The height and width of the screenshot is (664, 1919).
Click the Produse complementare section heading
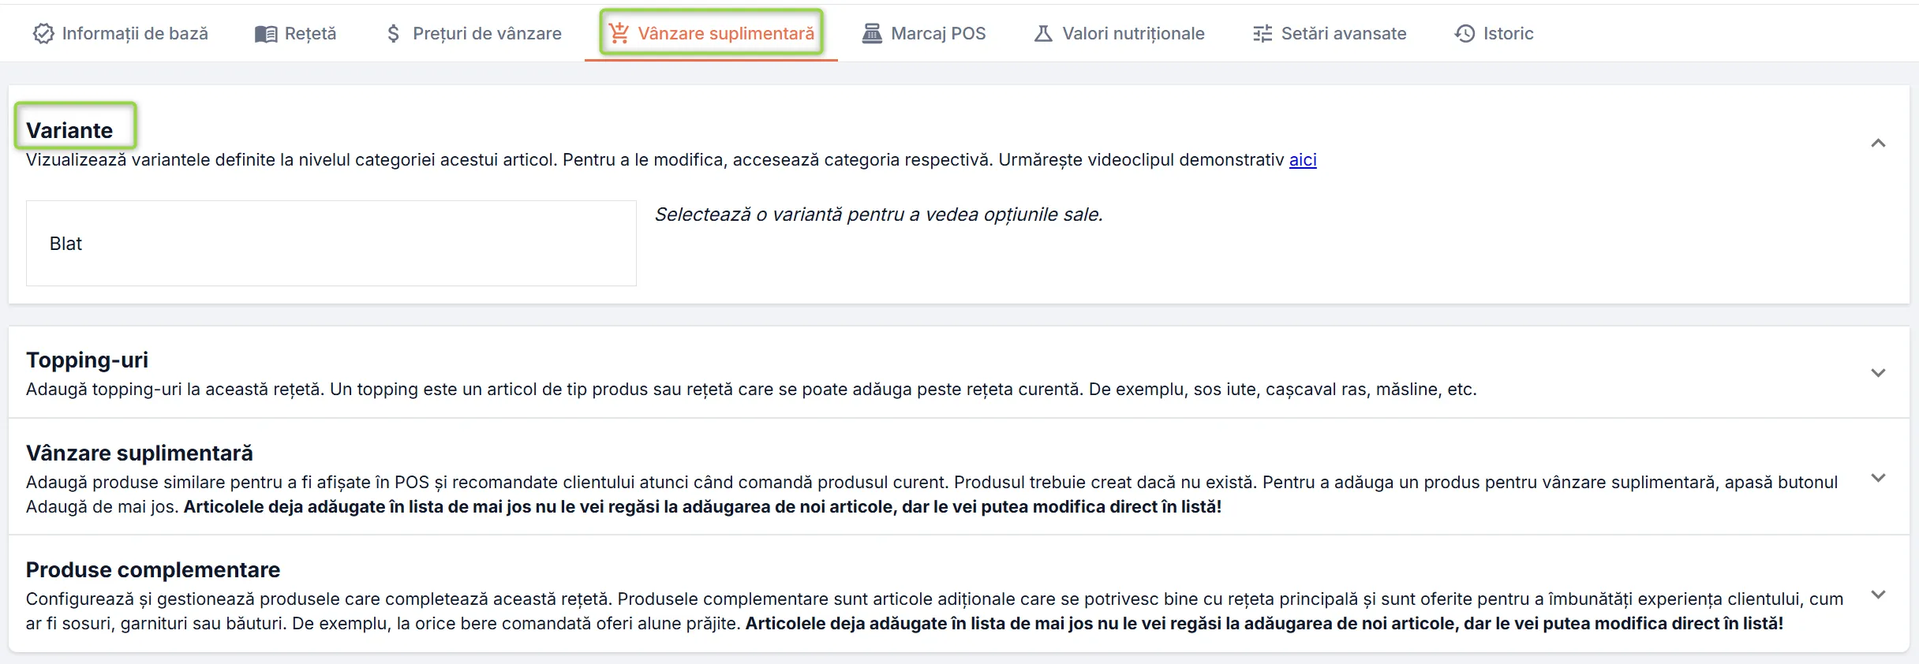click(x=153, y=569)
